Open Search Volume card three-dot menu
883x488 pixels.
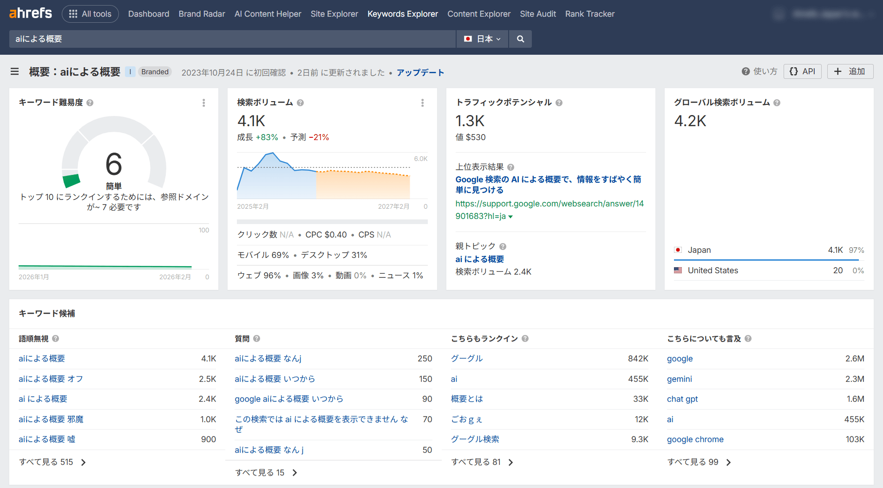click(x=422, y=103)
